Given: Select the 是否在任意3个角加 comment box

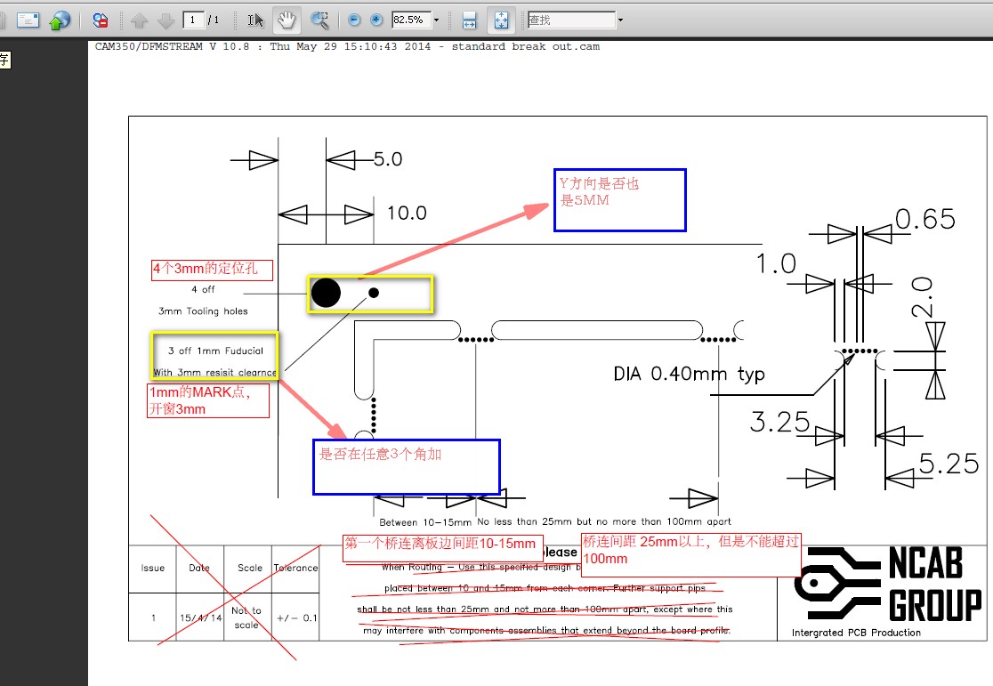Looking at the screenshot, I should pyautogui.click(x=407, y=467).
